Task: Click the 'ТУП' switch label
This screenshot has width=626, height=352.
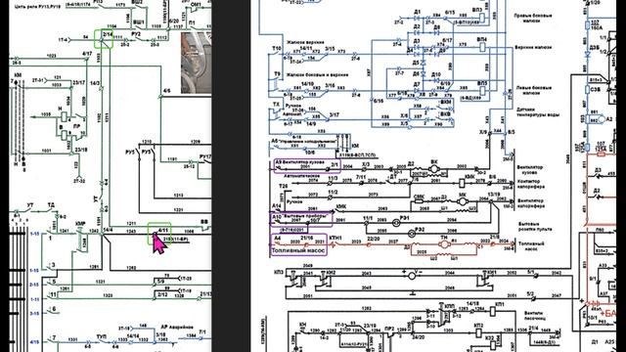Action: (x=102, y=336)
